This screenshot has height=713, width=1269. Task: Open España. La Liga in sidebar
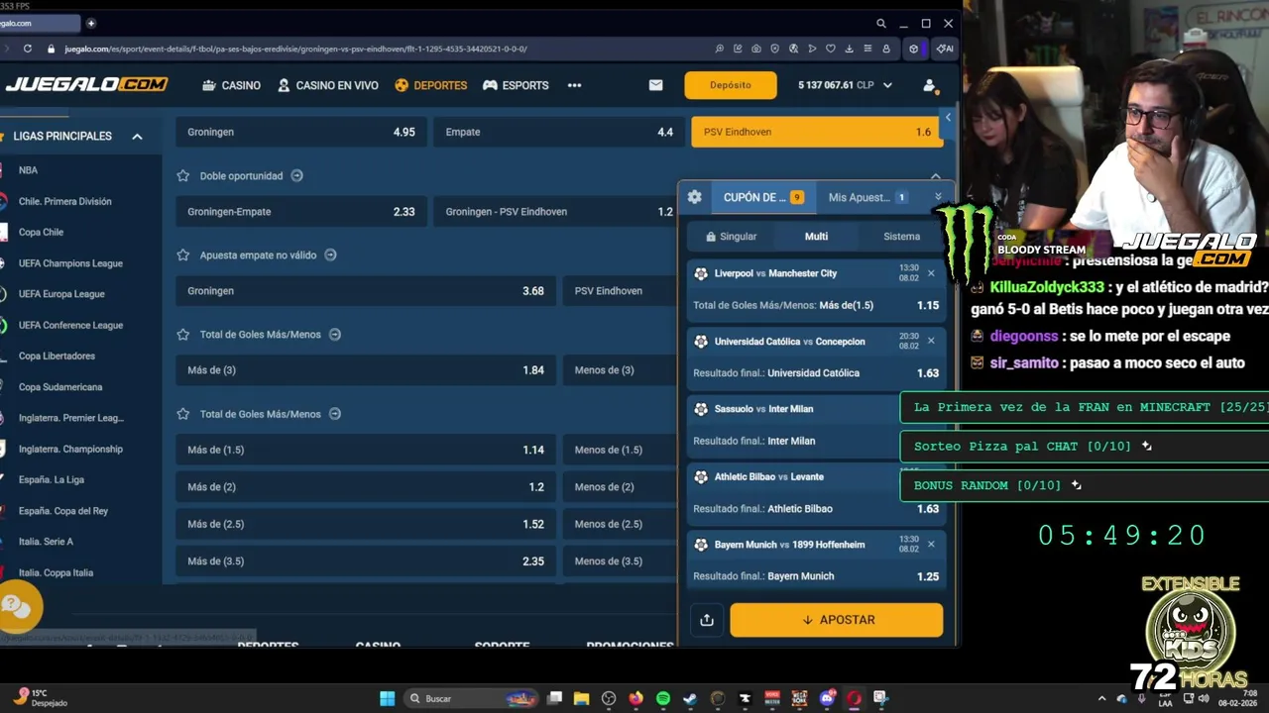coord(52,479)
